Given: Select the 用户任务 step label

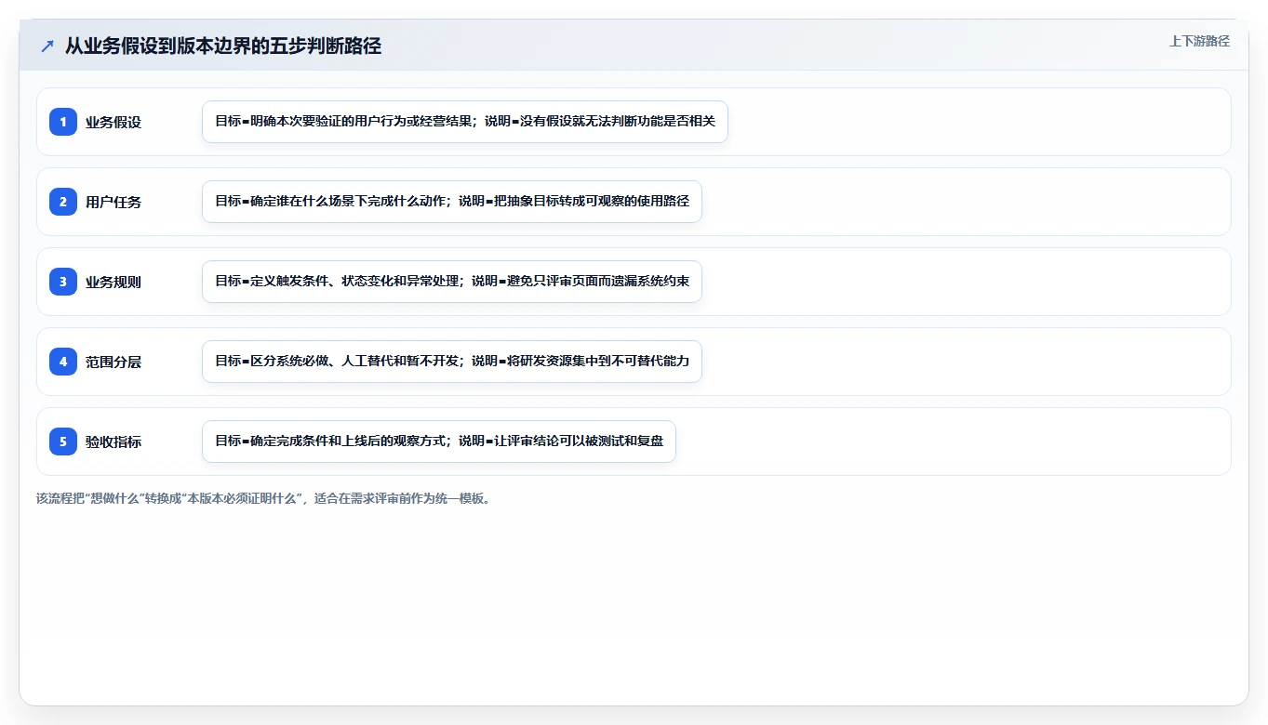Looking at the screenshot, I should coord(113,202).
